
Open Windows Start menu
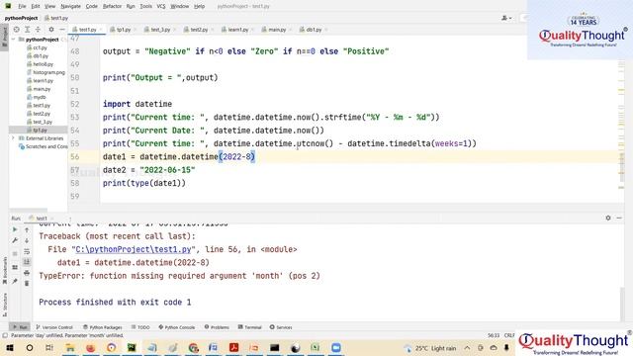[9, 348]
